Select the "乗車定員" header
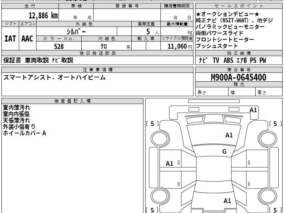The height and width of the screenshot is (213, 284). [146, 24]
